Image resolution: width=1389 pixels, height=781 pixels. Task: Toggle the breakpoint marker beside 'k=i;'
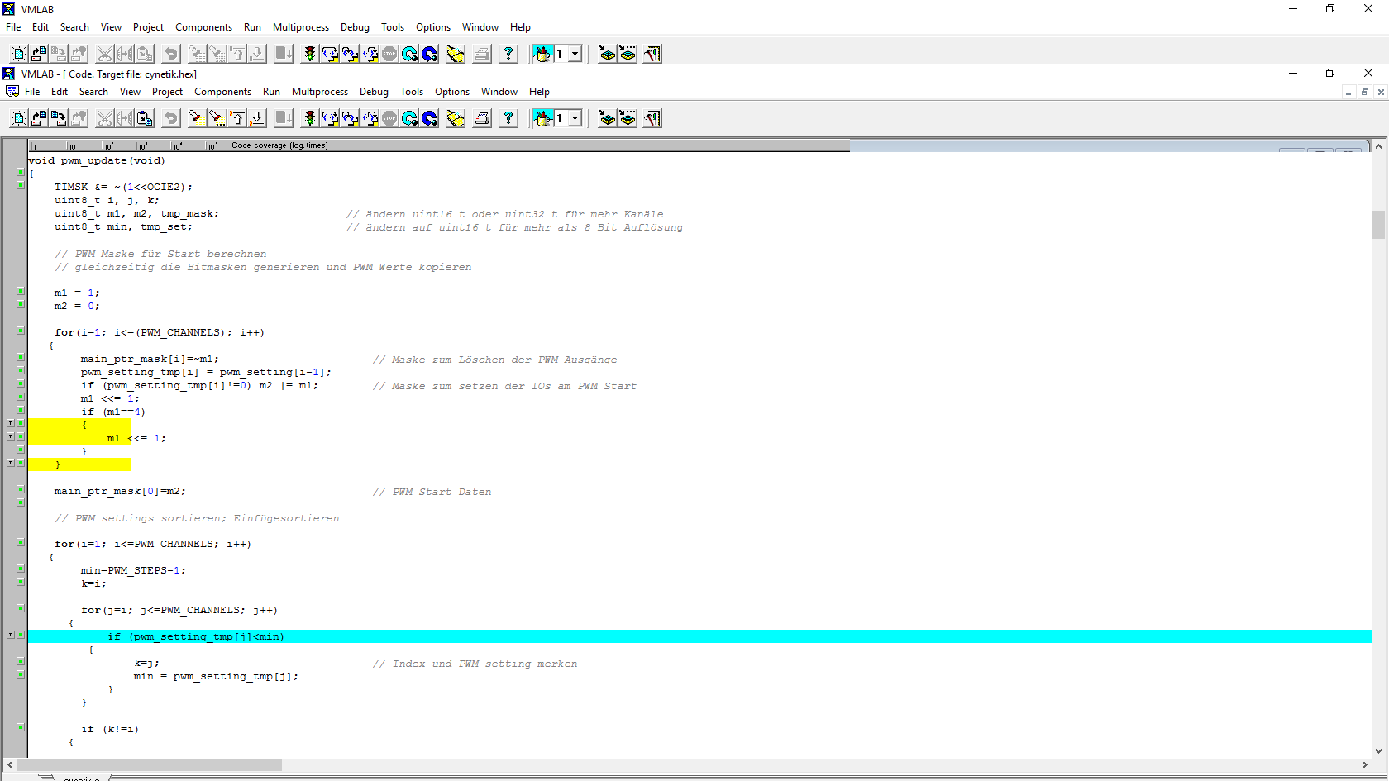pyautogui.click(x=21, y=582)
